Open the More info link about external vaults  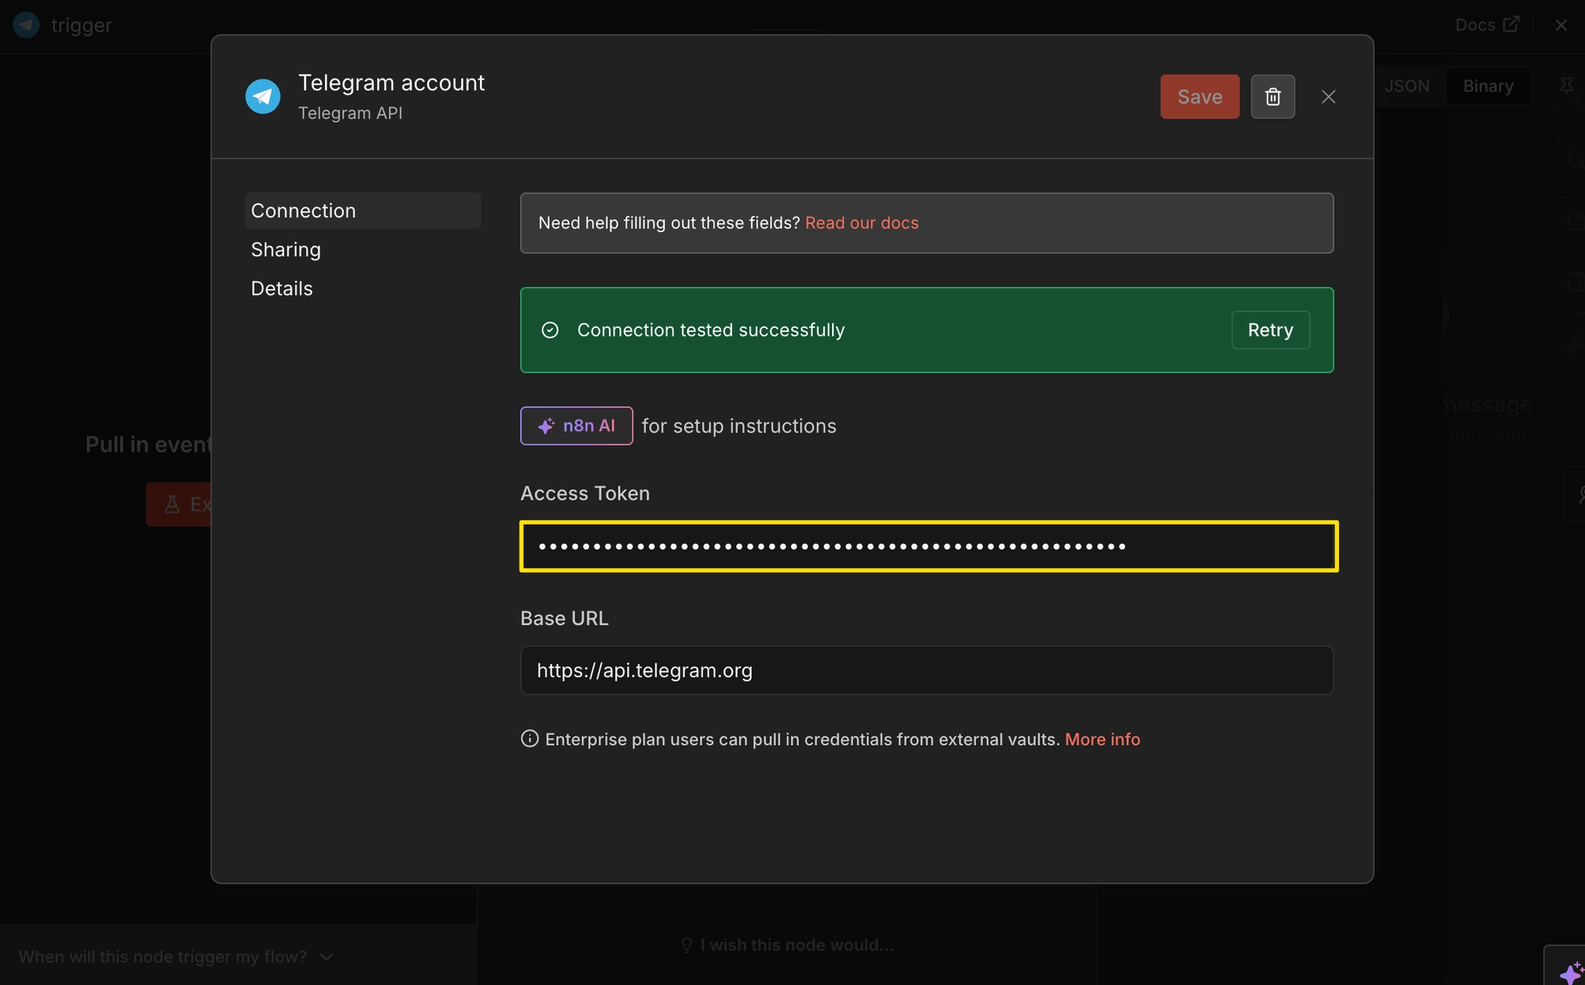point(1102,740)
